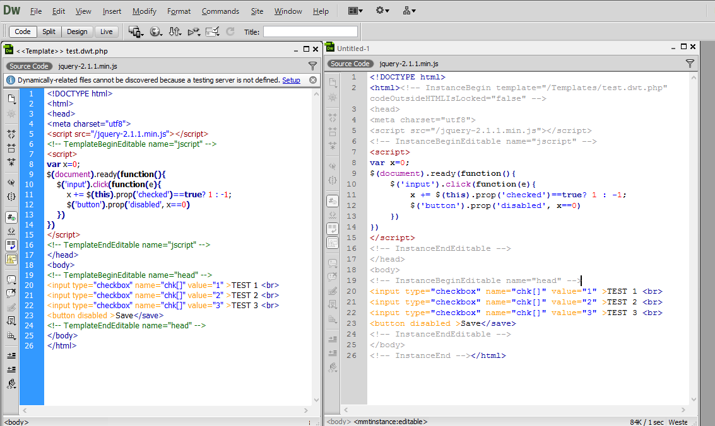Viewport: 715px width, 426px height.
Task: Indent Code in Untitled-1 coding toolbar
Action: click(x=333, y=339)
